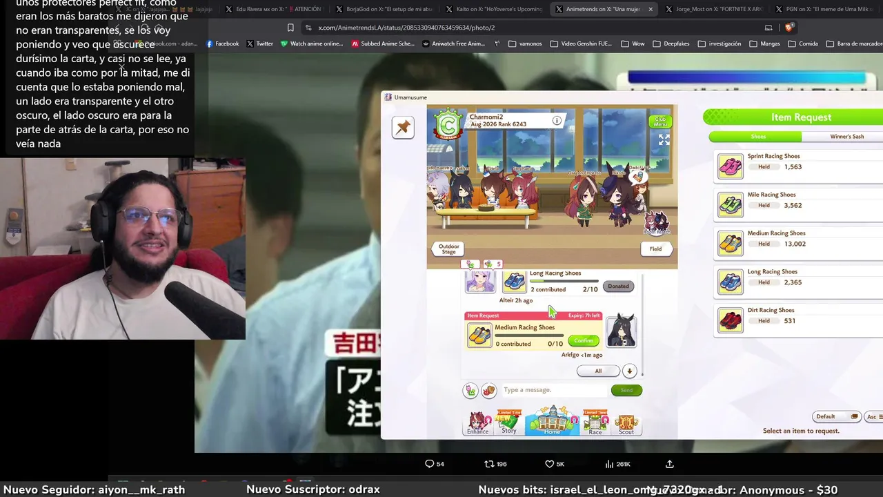Focus the Type a message field
This screenshot has height=497, width=883.
point(554,390)
